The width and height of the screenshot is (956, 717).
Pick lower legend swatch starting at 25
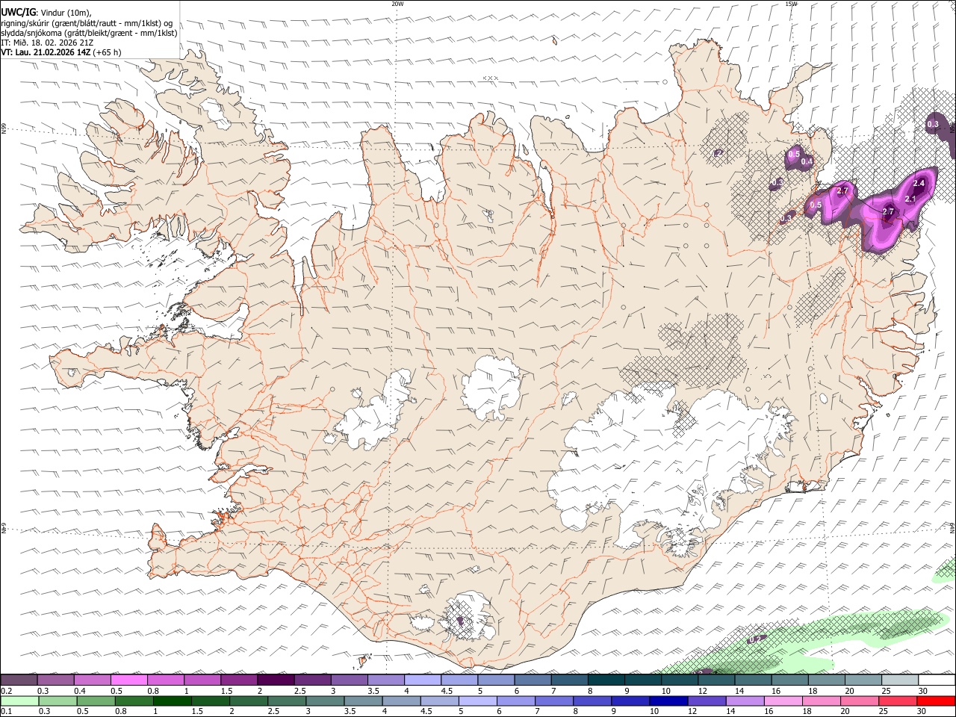pyautogui.click(x=898, y=701)
